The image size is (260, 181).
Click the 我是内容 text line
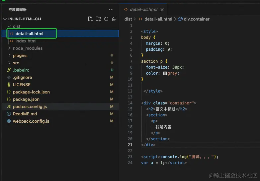click(x=163, y=127)
